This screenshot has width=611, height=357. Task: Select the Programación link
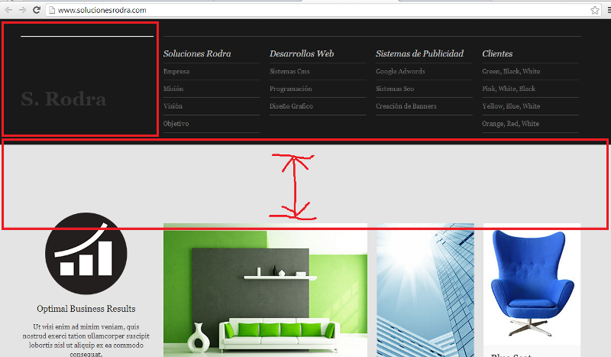(291, 89)
